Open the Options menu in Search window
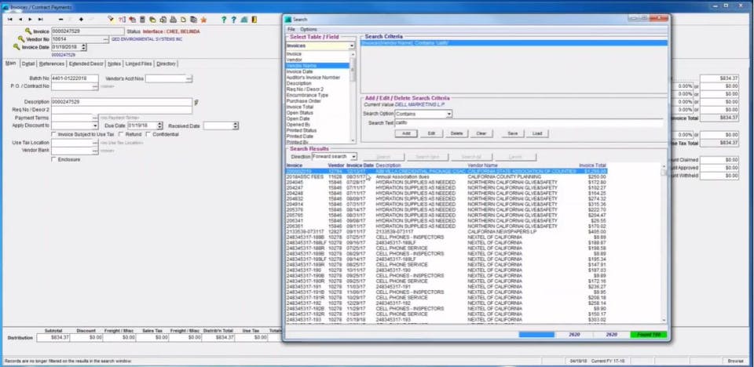Viewport: 754px width, 367px height. click(308, 29)
